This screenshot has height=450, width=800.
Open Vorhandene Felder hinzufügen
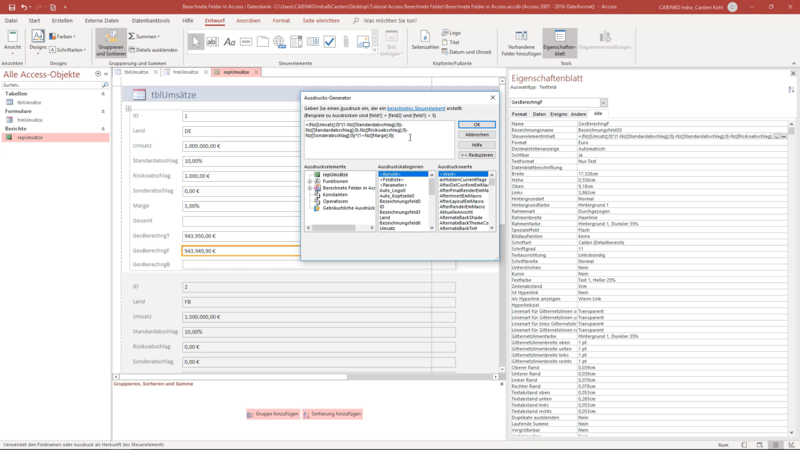521,44
